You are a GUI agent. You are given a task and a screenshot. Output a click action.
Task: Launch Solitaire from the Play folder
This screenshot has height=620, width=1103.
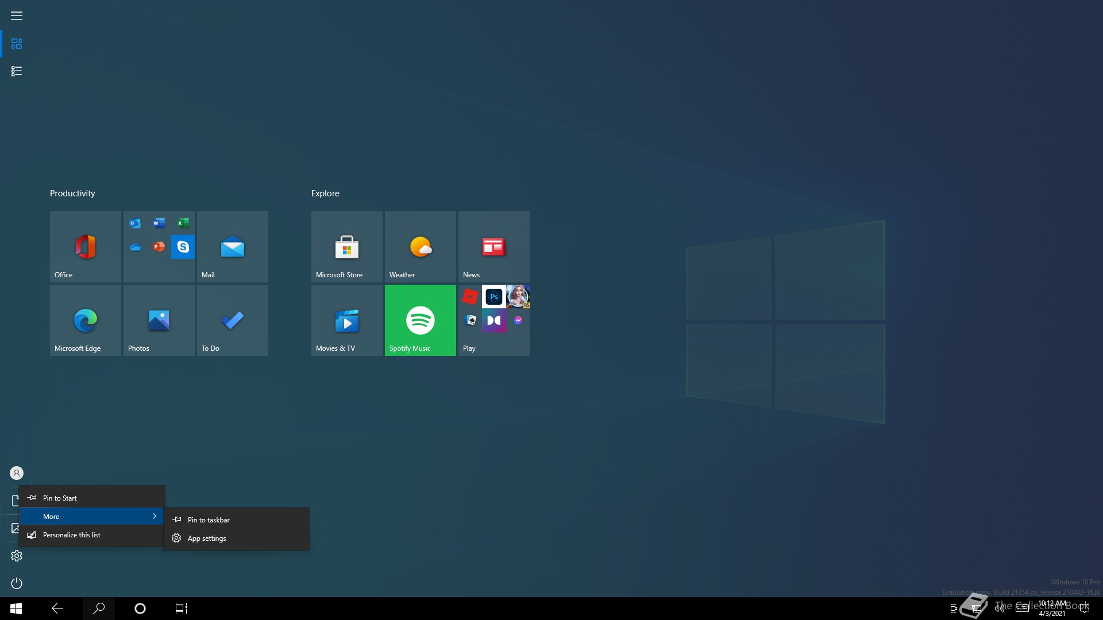470,320
